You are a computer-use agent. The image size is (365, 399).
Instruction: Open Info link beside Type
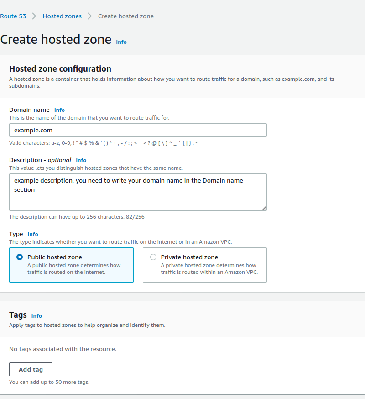click(x=33, y=234)
